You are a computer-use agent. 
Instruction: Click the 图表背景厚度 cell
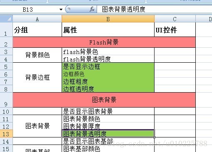pos(108,126)
